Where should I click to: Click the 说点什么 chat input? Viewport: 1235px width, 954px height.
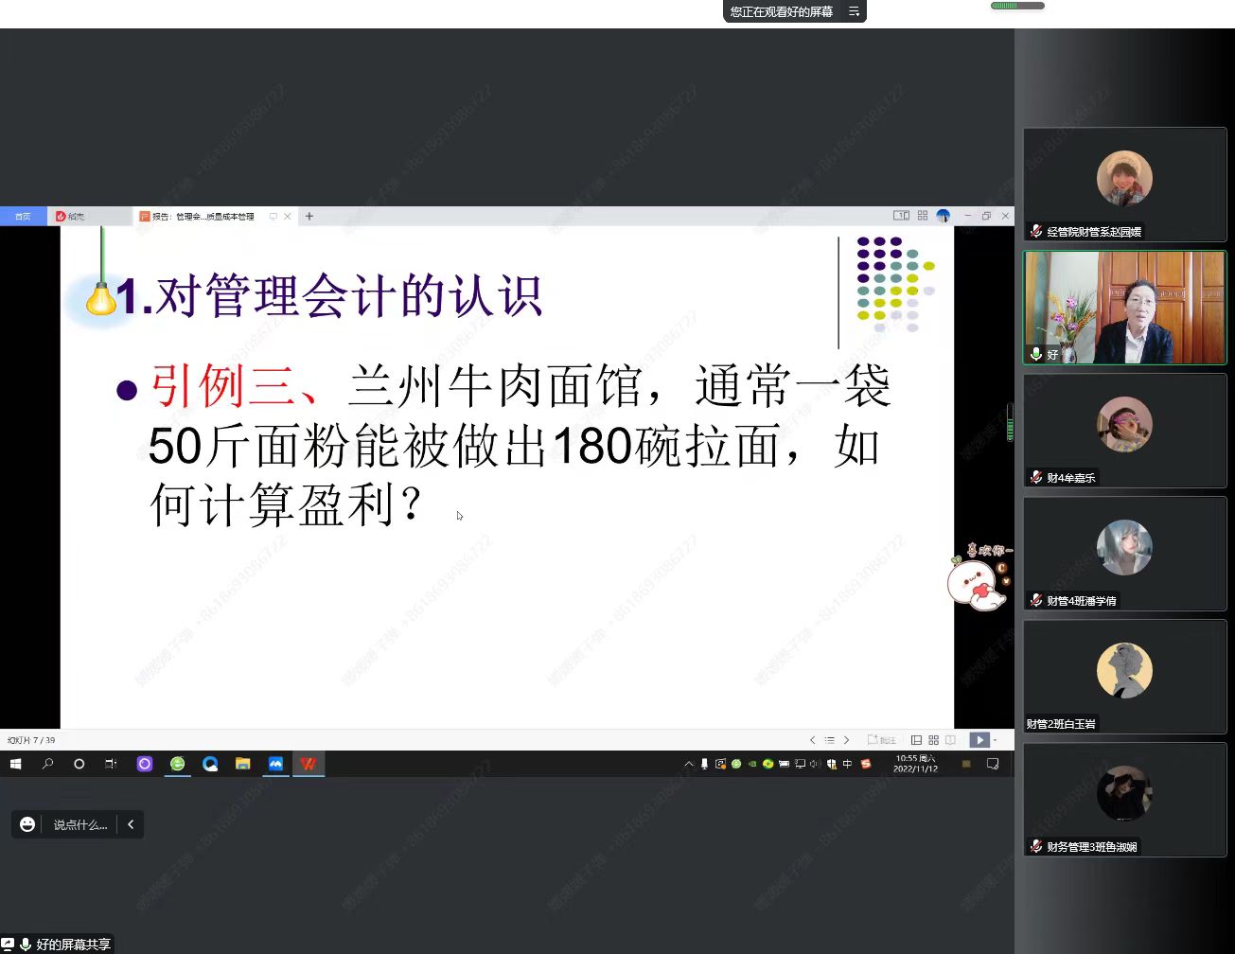pos(79,824)
